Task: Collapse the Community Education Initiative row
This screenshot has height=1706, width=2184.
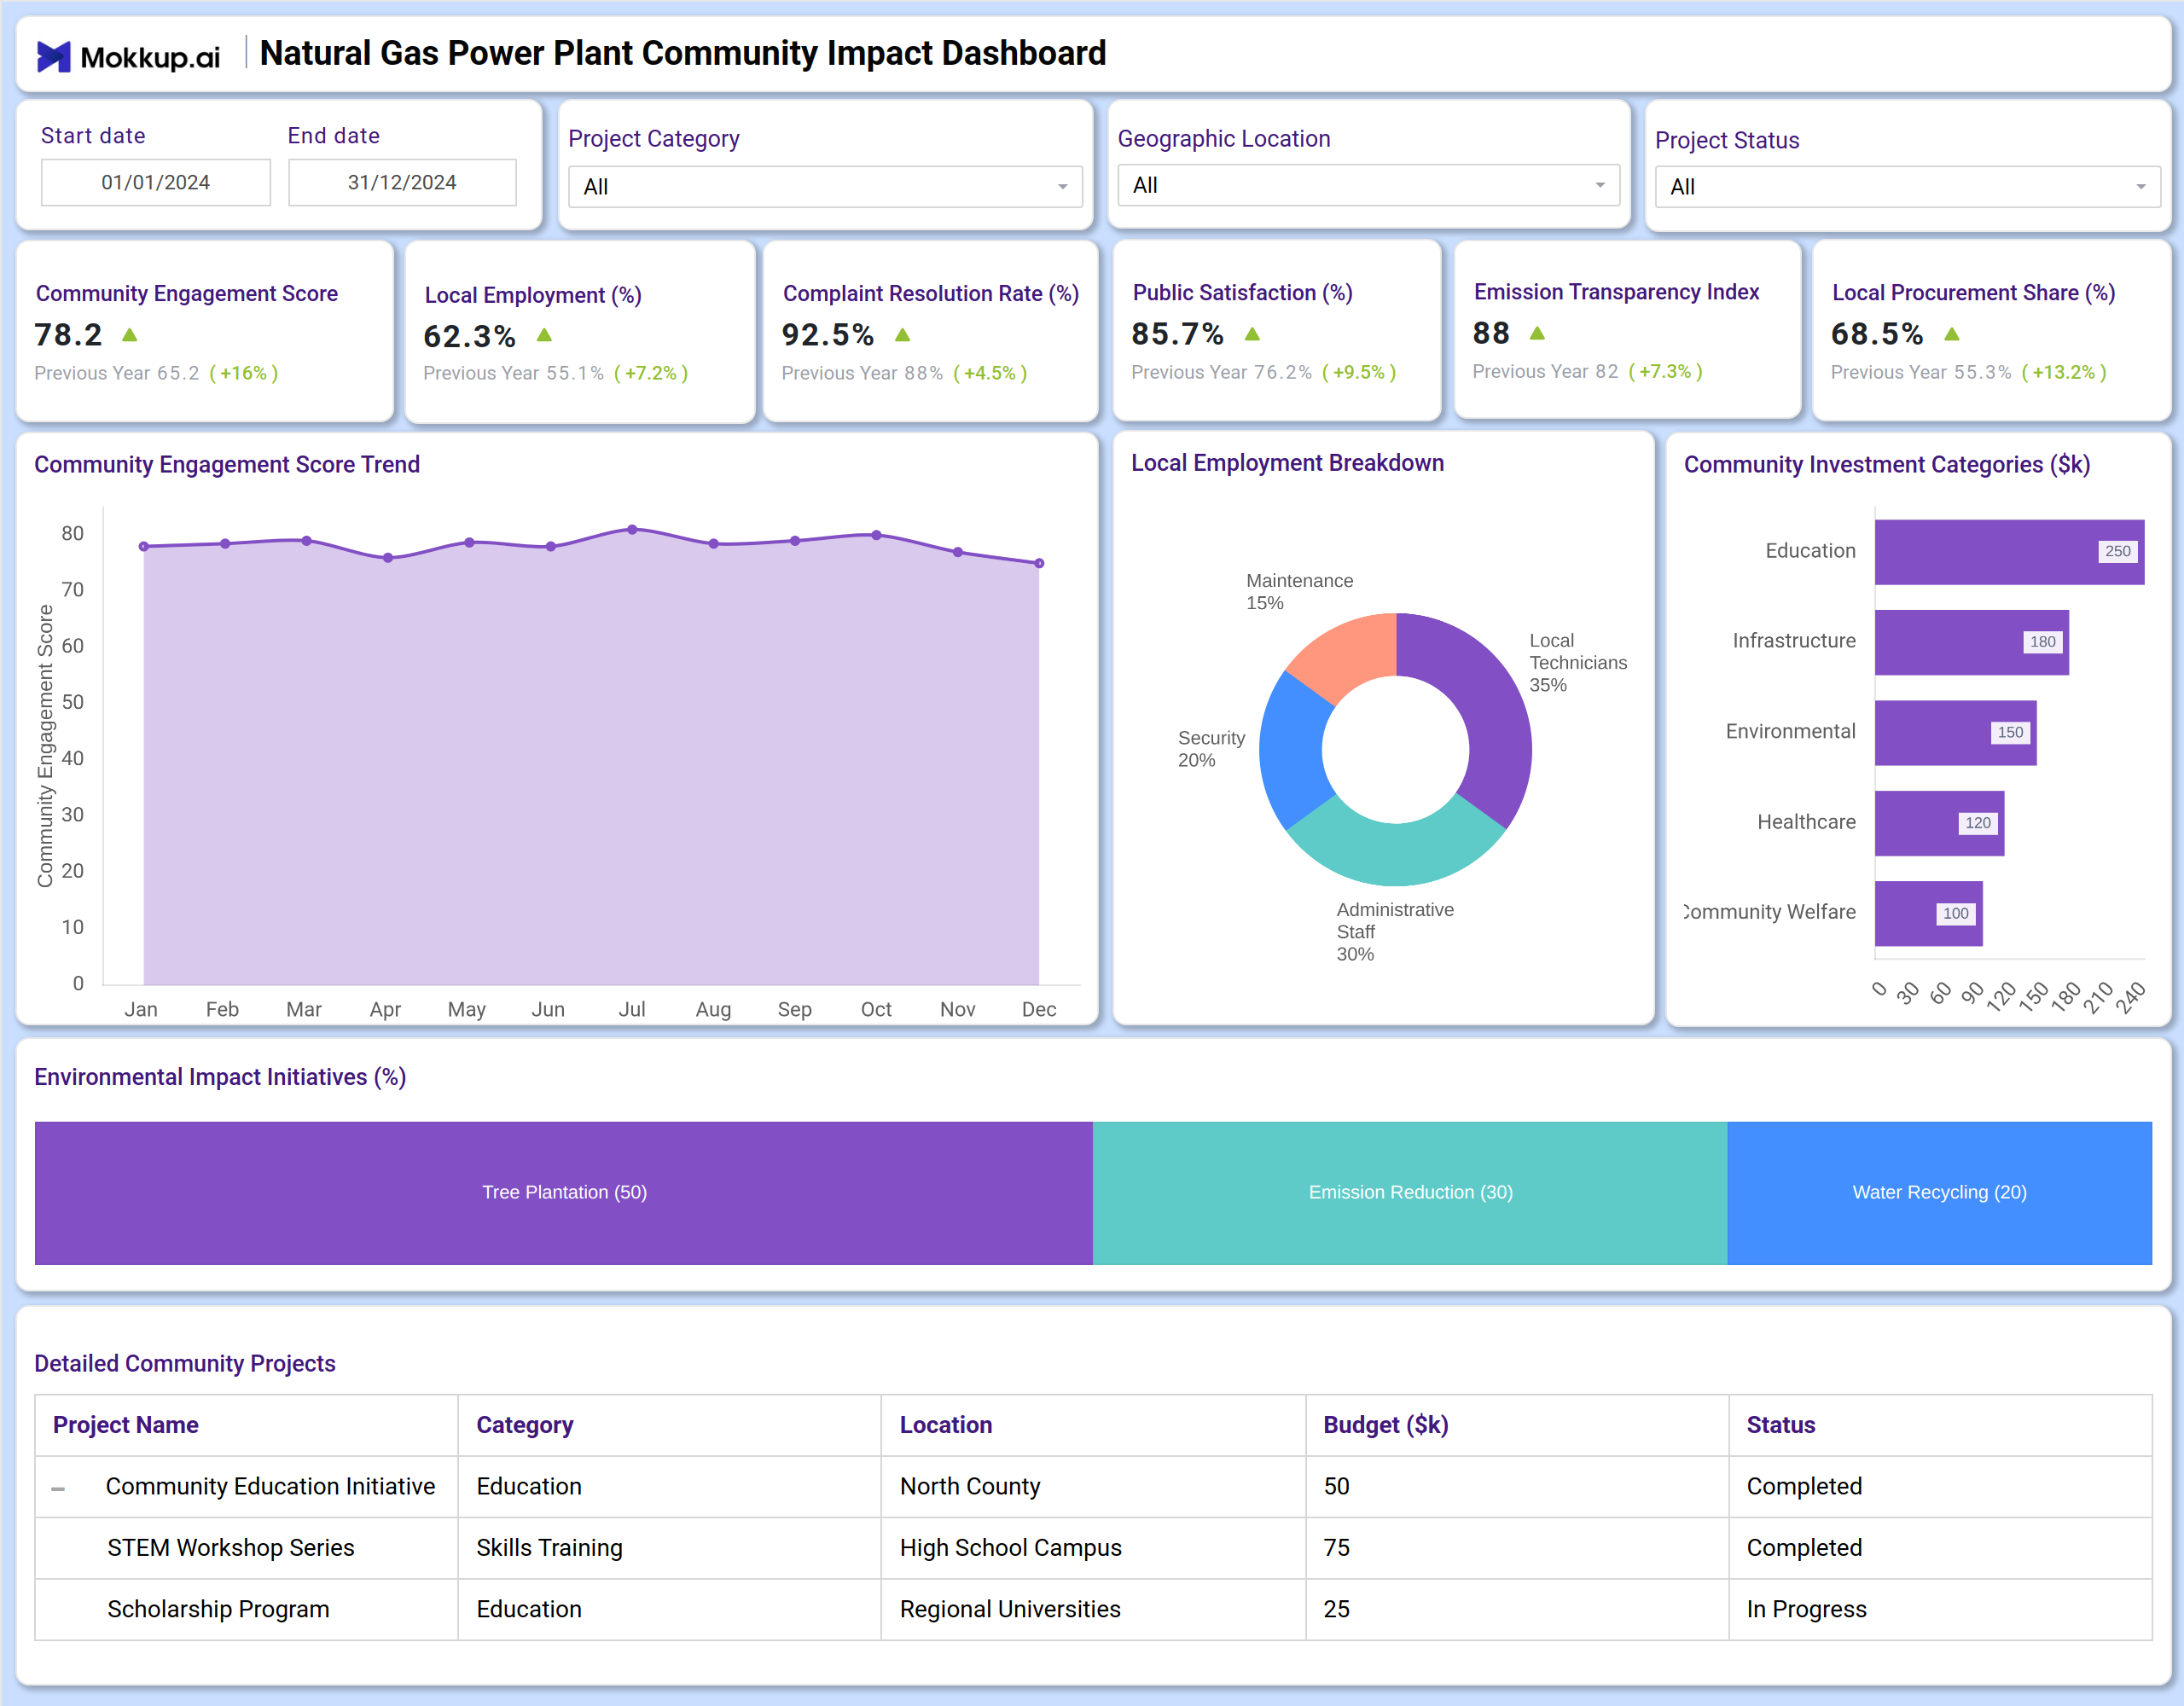Action: (x=58, y=1488)
